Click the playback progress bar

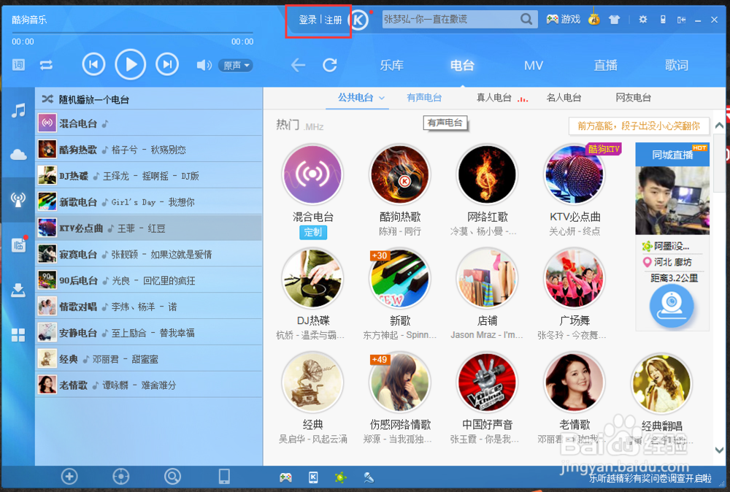pyautogui.click(x=133, y=33)
